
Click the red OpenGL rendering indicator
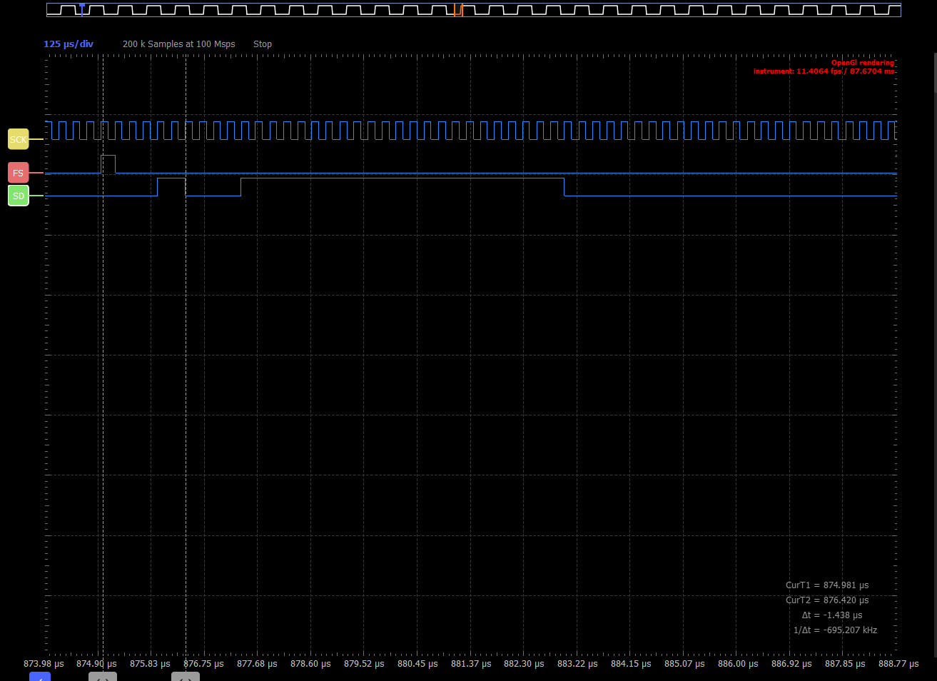[x=863, y=62]
